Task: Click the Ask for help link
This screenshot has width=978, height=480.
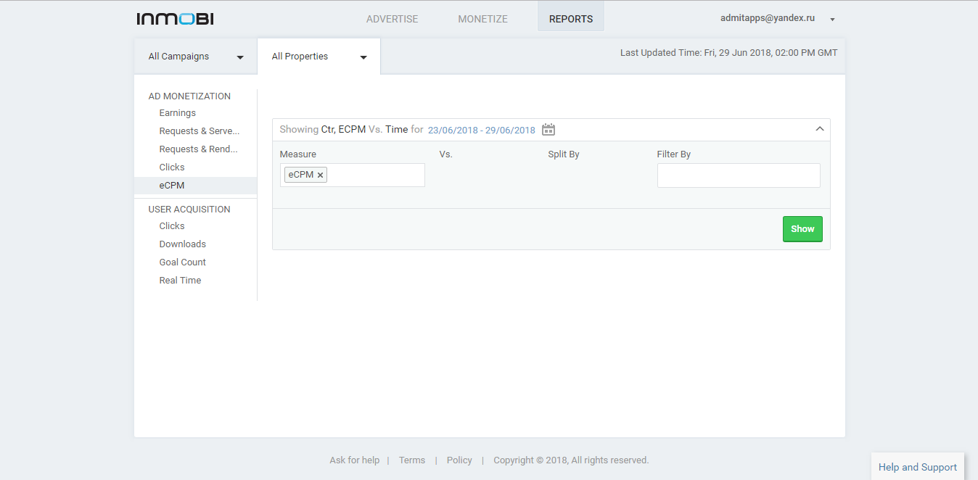Action: coord(354,460)
